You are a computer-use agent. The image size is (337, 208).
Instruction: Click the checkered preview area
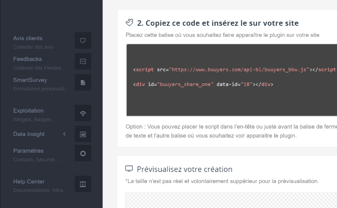(x=230, y=201)
